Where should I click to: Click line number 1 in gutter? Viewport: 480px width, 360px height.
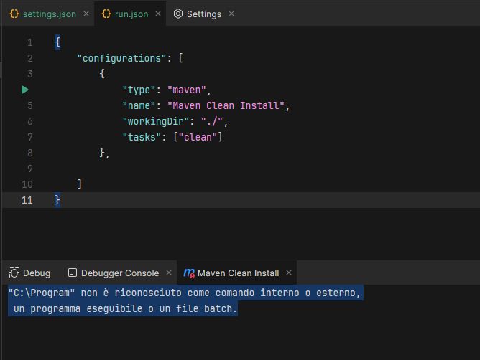click(x=29, y=42)
